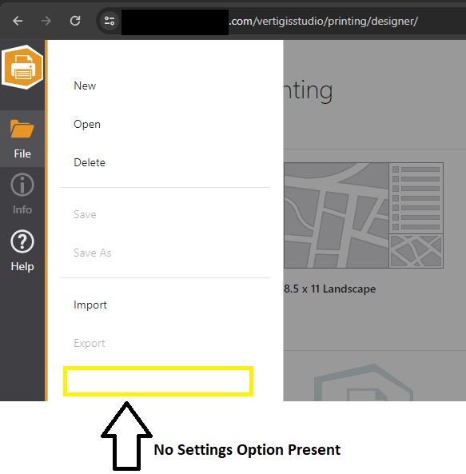Click the empty yellow highlighted menu area
The width and height of the screenshot is (466, 474).
pos(158,381)
